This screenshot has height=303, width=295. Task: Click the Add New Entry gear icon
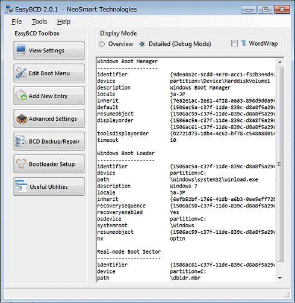tap(21, 96)
